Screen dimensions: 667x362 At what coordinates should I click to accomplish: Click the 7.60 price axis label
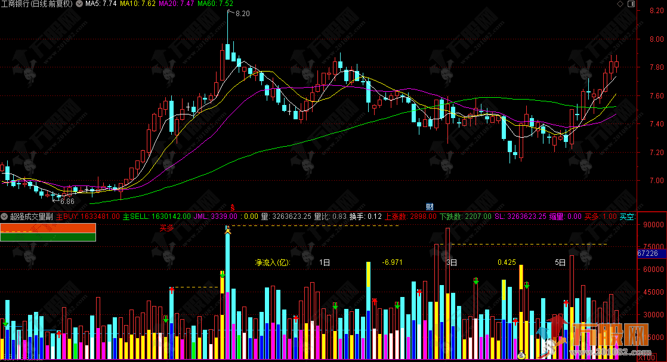(x=657, y=95)
